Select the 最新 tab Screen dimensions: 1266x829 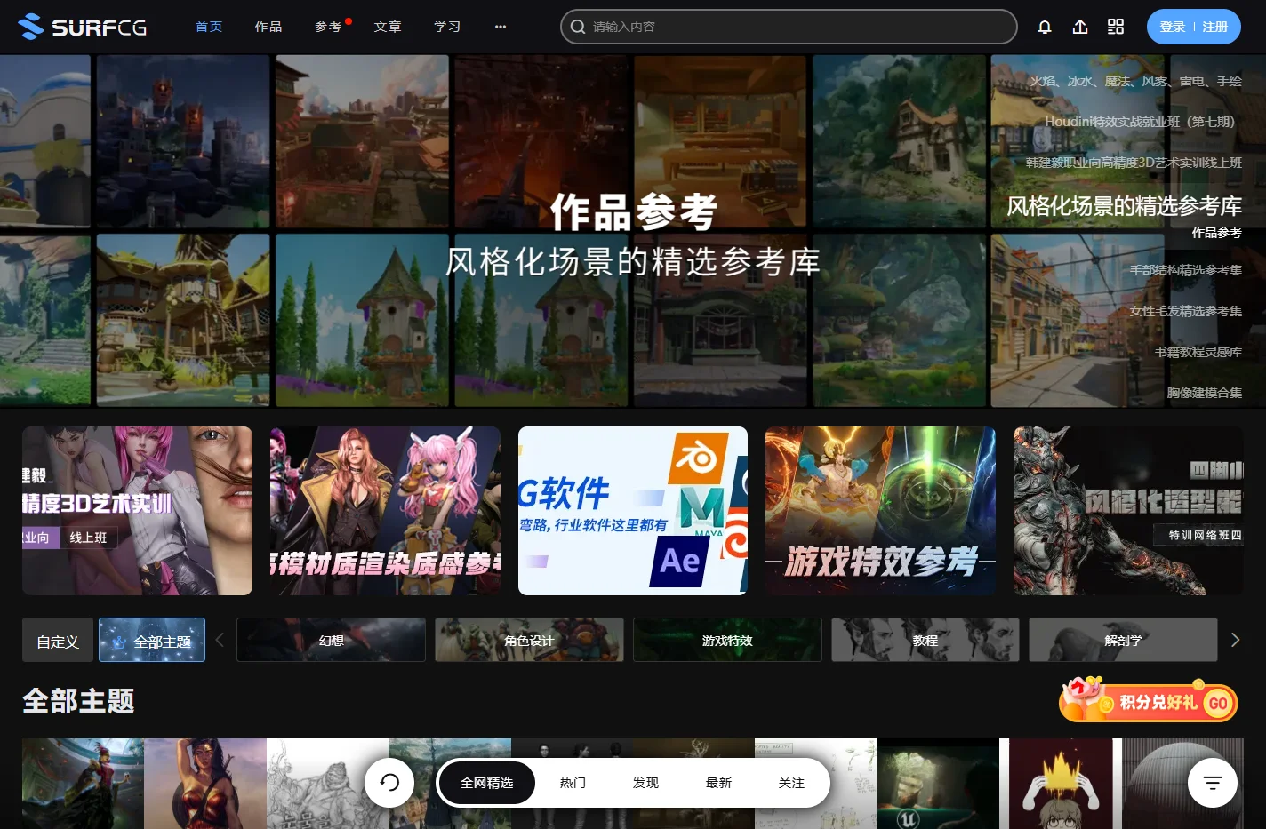pos(718,783)
